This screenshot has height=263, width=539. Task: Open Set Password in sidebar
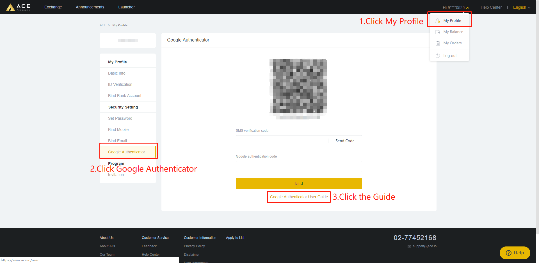[x=120, y=118]
